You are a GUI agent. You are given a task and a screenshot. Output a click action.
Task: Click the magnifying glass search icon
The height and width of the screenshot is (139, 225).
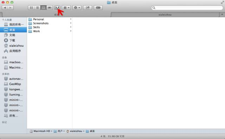pos(154,8)
